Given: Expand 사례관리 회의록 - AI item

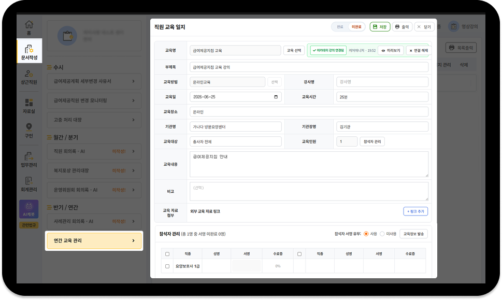Looking at the screenshot, I should [94, 221].
